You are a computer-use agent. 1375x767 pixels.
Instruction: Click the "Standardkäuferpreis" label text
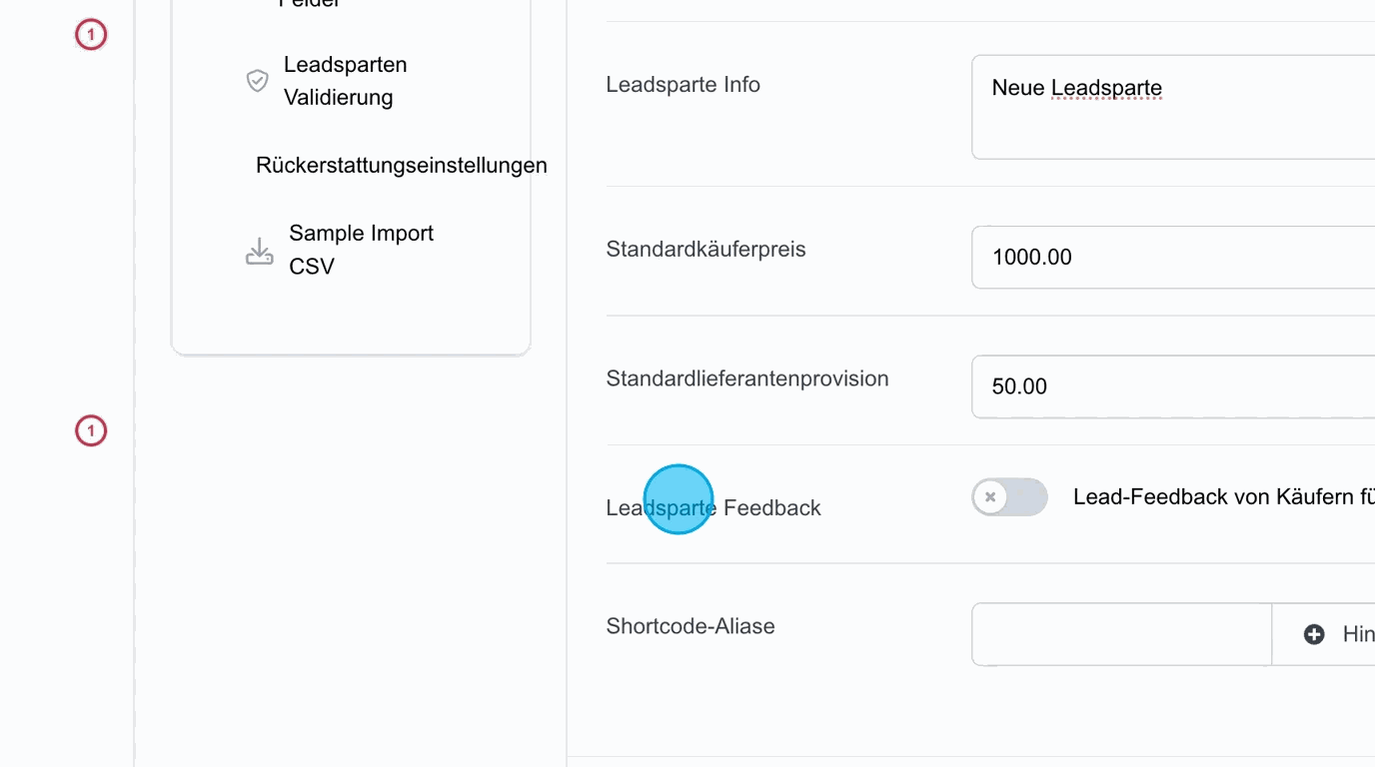(x=705, y=250)
